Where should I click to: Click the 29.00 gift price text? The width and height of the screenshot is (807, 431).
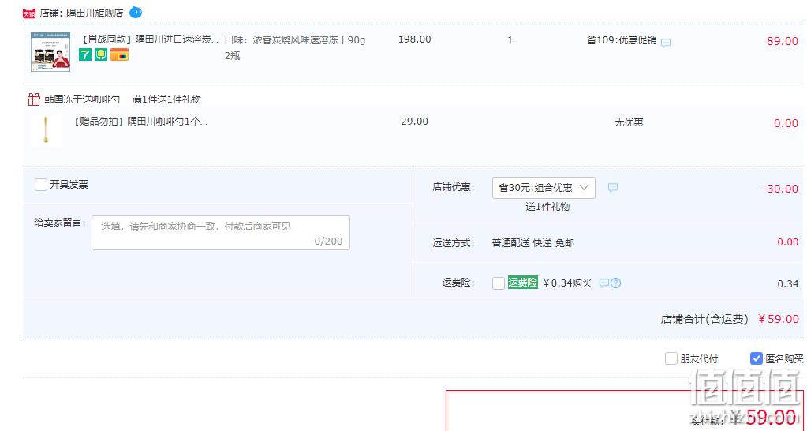pyautogui.click(x=414, y=122)
